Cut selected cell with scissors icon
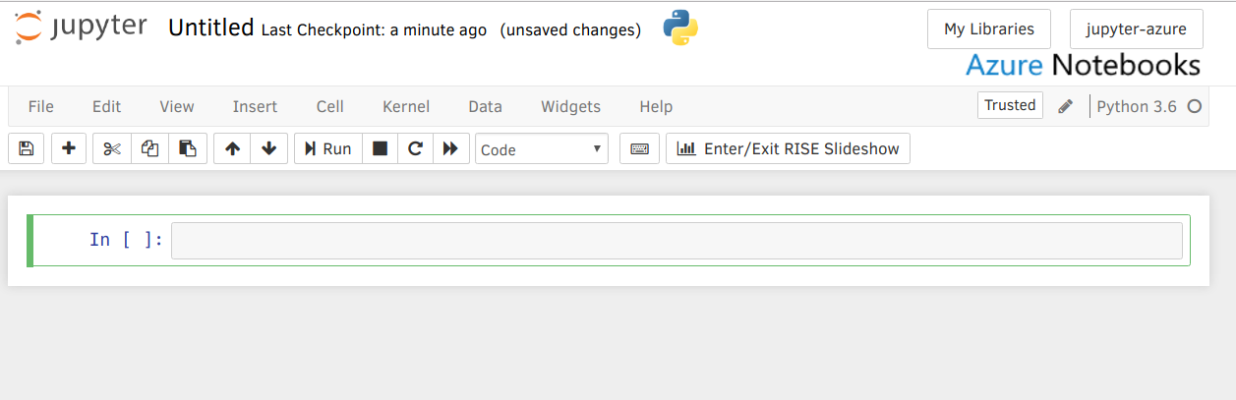 pyautogui.click(x=111, y=148)
